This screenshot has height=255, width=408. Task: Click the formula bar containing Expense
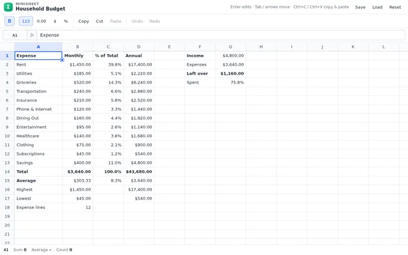(221, 35)
